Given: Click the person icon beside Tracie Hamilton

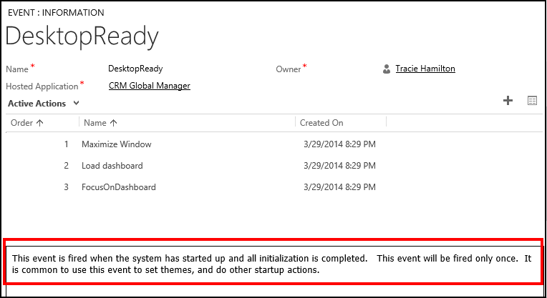Looking at the screenshot, I should pyautogui.click(x=387, y=69).
